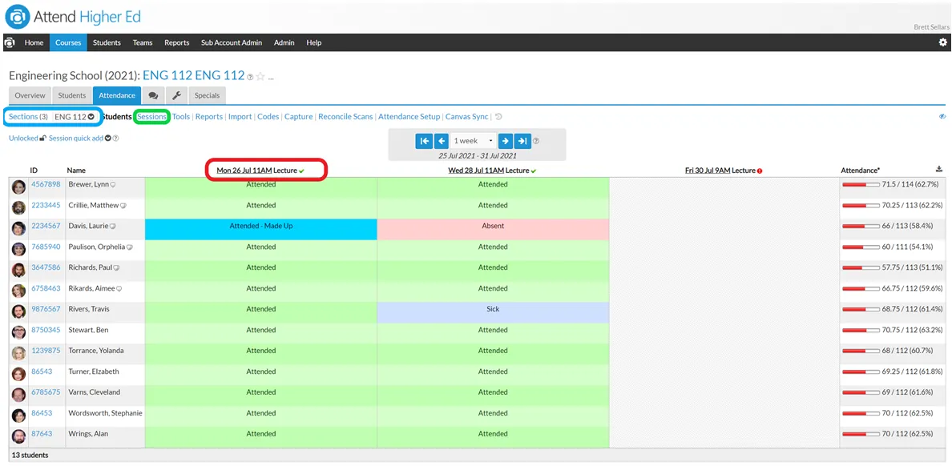Download the attendance table

(939, 170)
